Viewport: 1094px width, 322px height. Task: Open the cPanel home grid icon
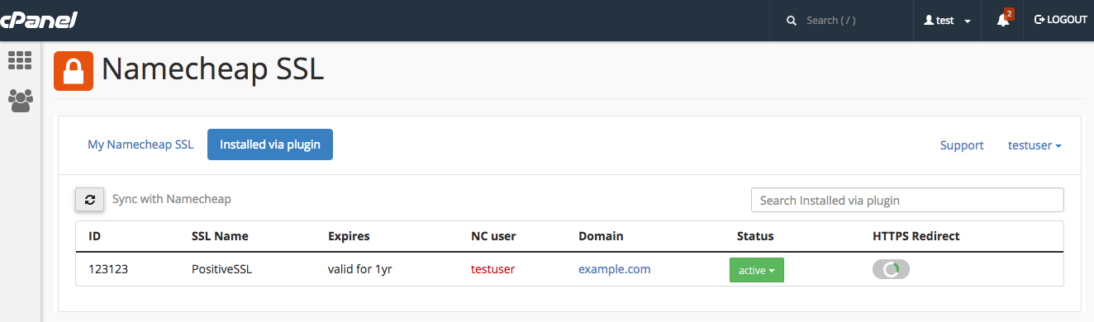tap(20, 60)
